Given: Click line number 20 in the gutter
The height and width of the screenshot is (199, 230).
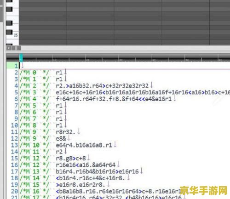Looking at the screenshot, I should pyautogui.click(x=15, y=191).
